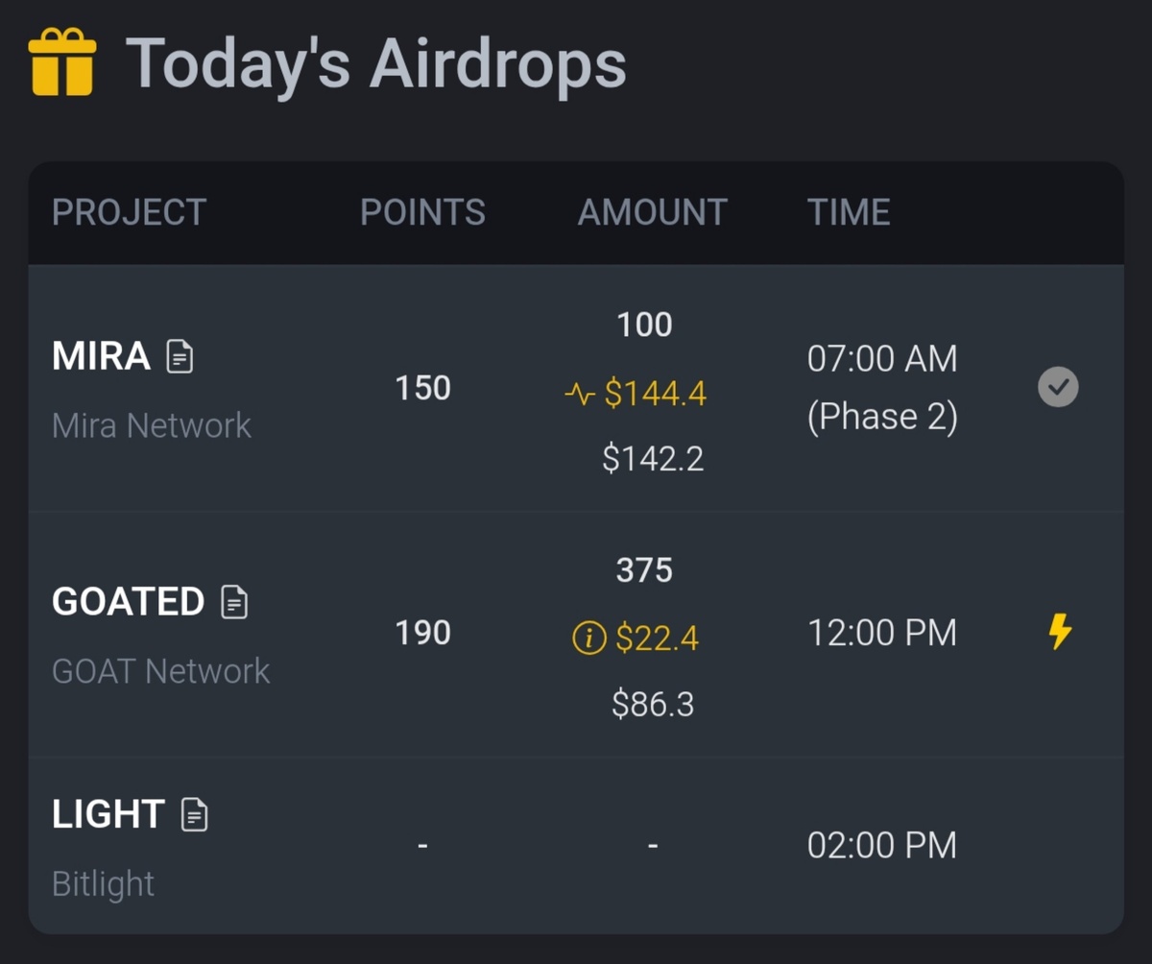The width and height of the screenshot is (1152, 964).
Task: Click the gift box icon
Action: [62, 62]
